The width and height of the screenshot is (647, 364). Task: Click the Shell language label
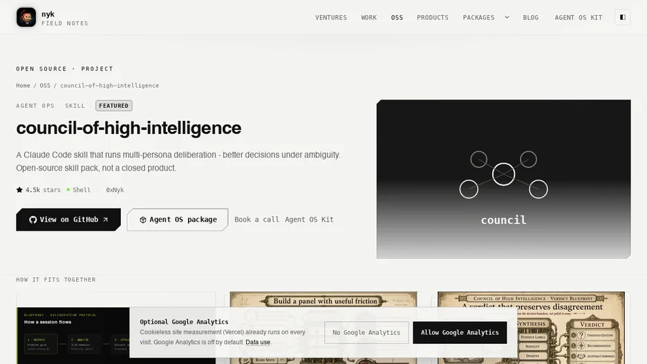(82, 190)
